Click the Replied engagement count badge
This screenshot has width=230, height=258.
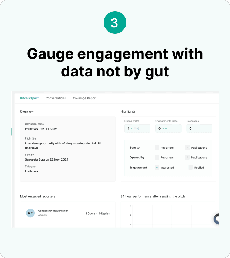(x=191, y=168)
